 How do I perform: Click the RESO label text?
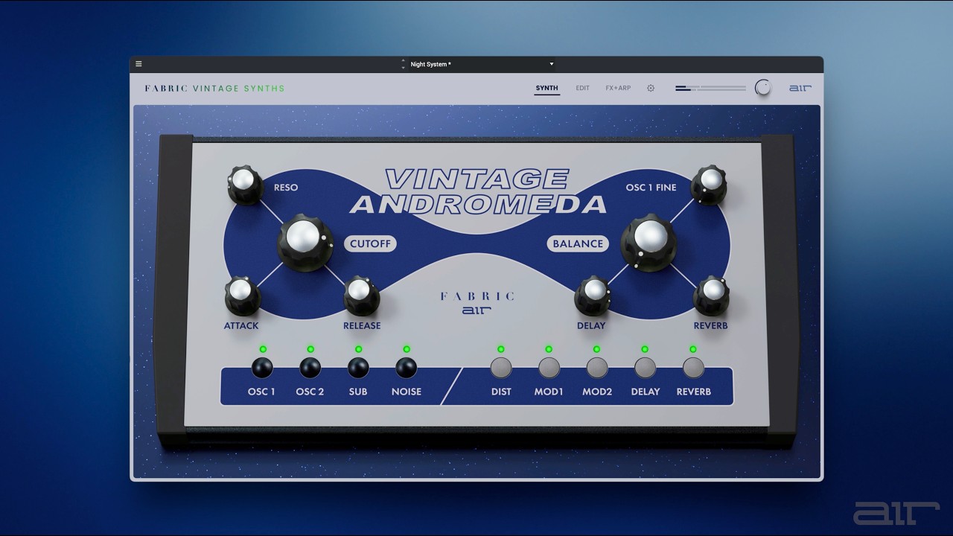(286, 188)
